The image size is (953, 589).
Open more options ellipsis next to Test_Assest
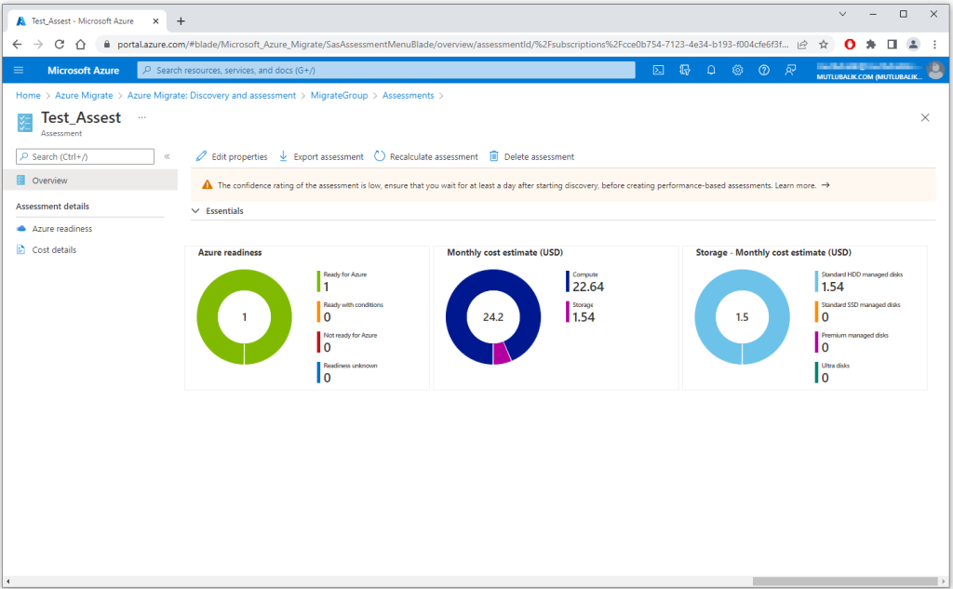pos(141,117)
